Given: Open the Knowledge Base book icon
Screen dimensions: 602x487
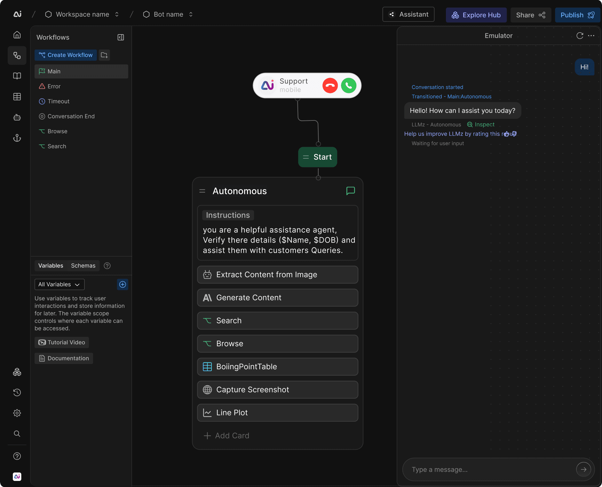Looking at the screenshot, I should (17, 76).
